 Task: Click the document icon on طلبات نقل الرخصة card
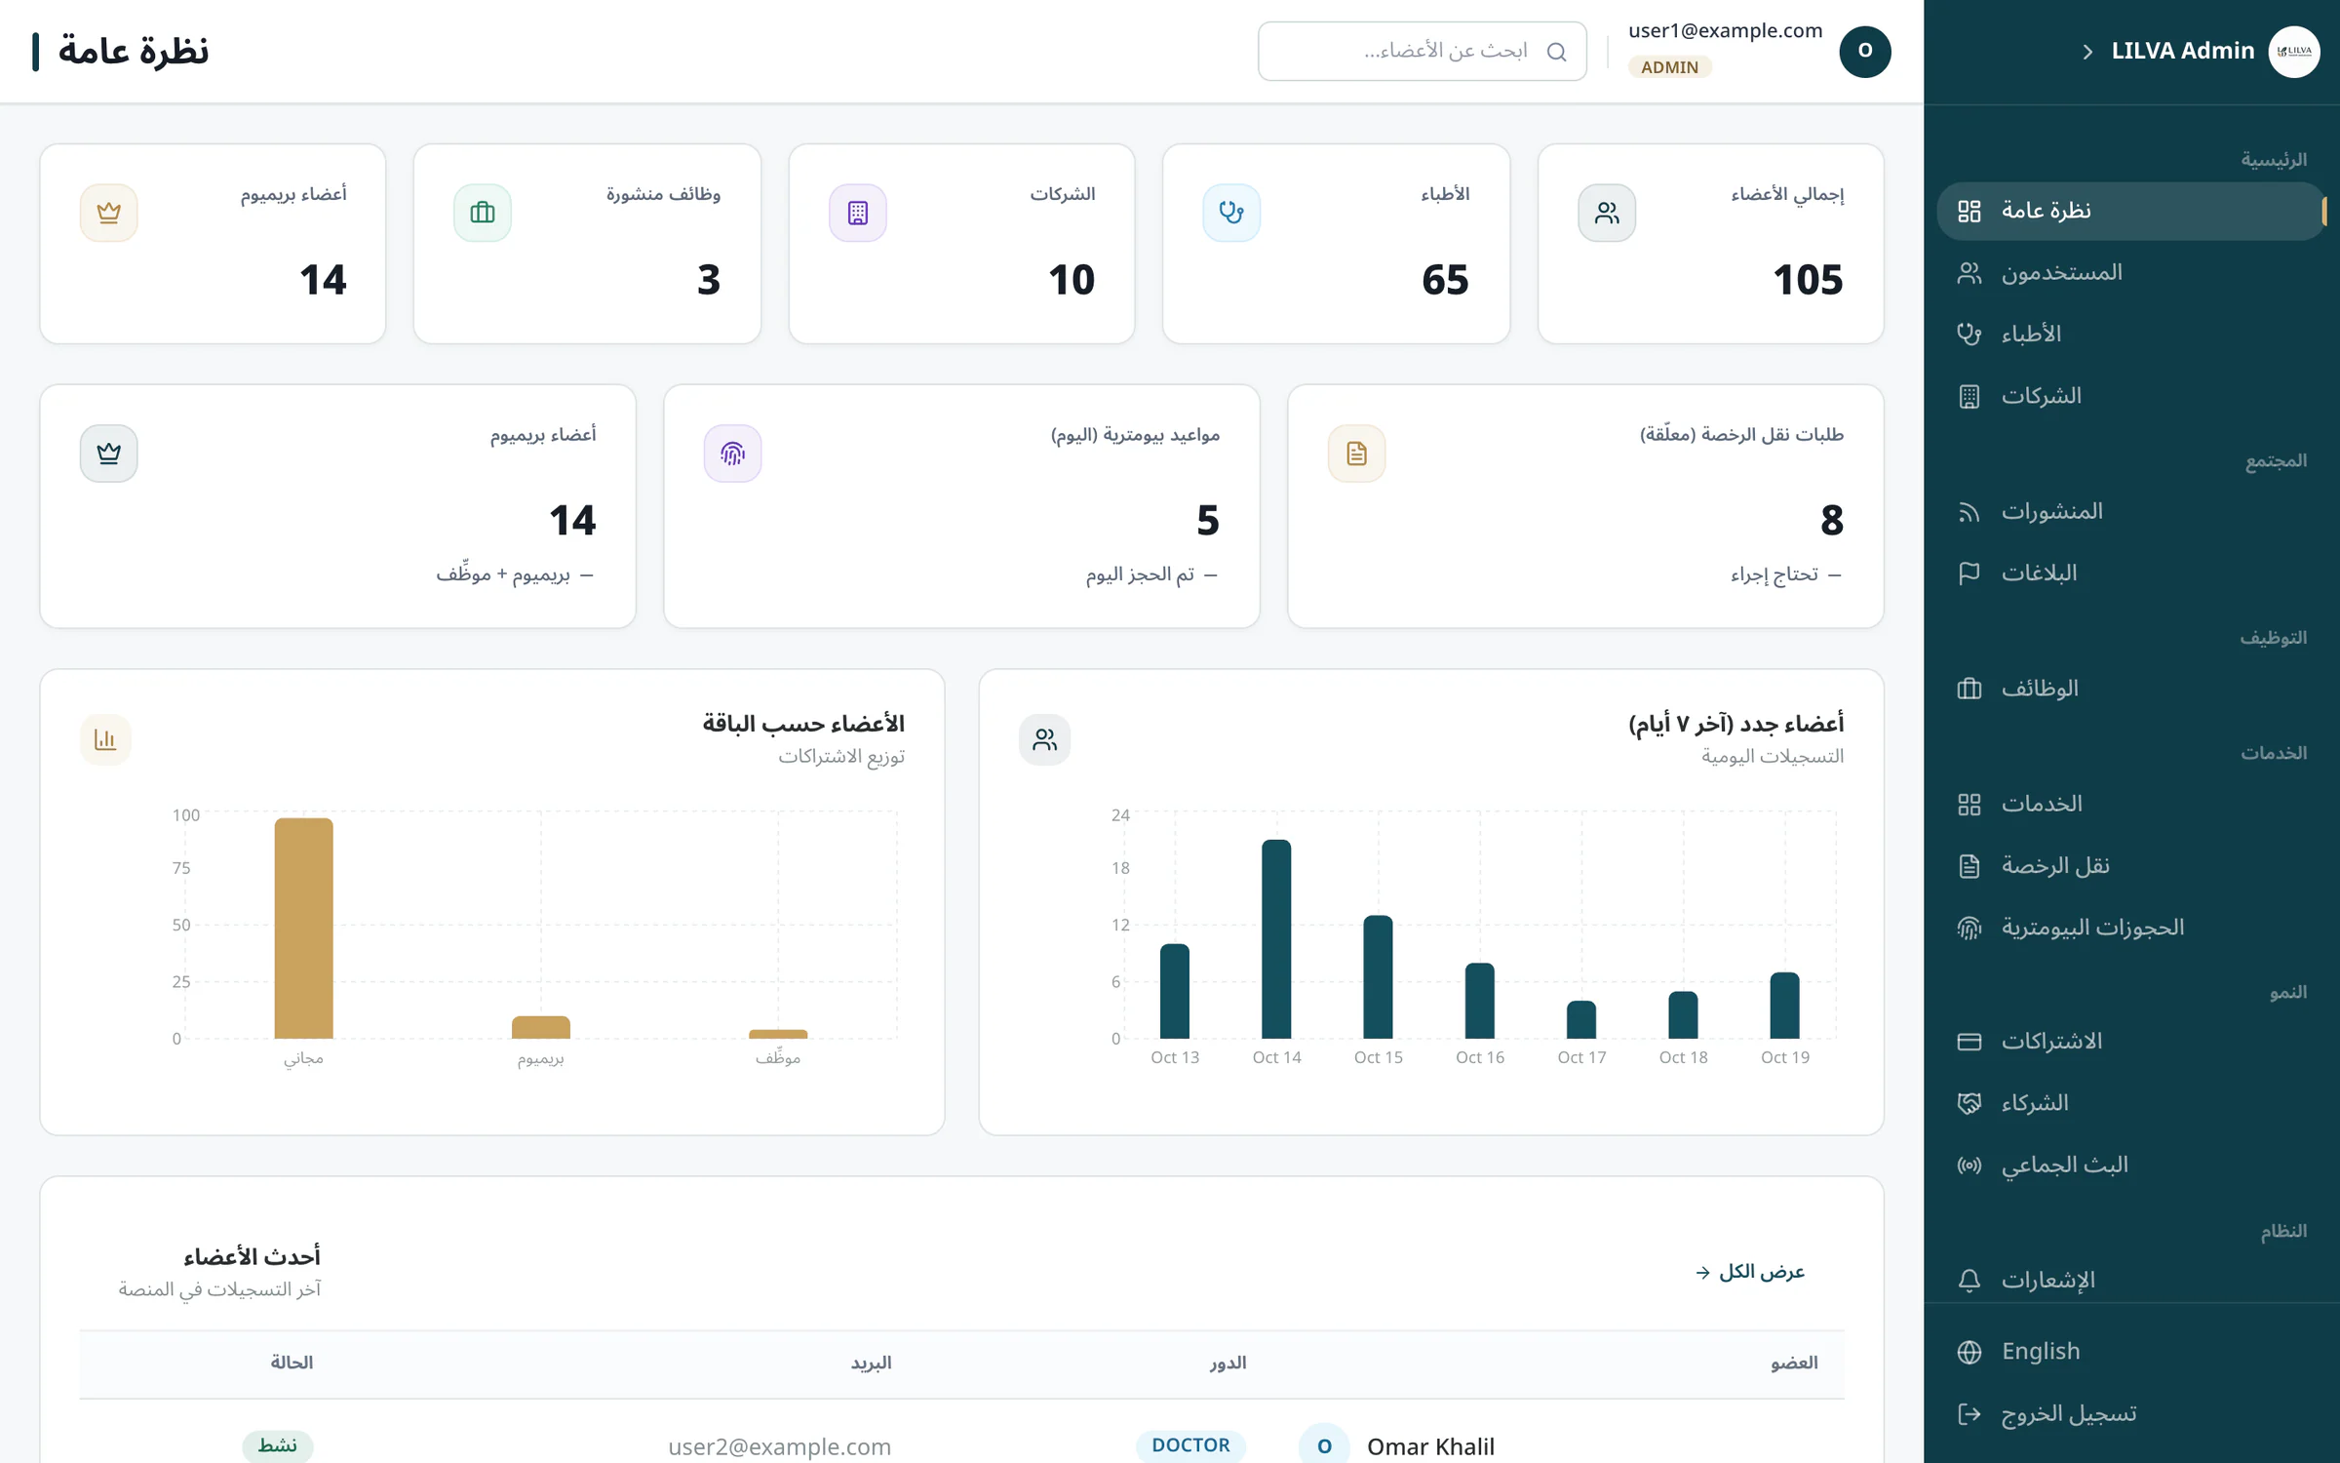click(1356, 454)
